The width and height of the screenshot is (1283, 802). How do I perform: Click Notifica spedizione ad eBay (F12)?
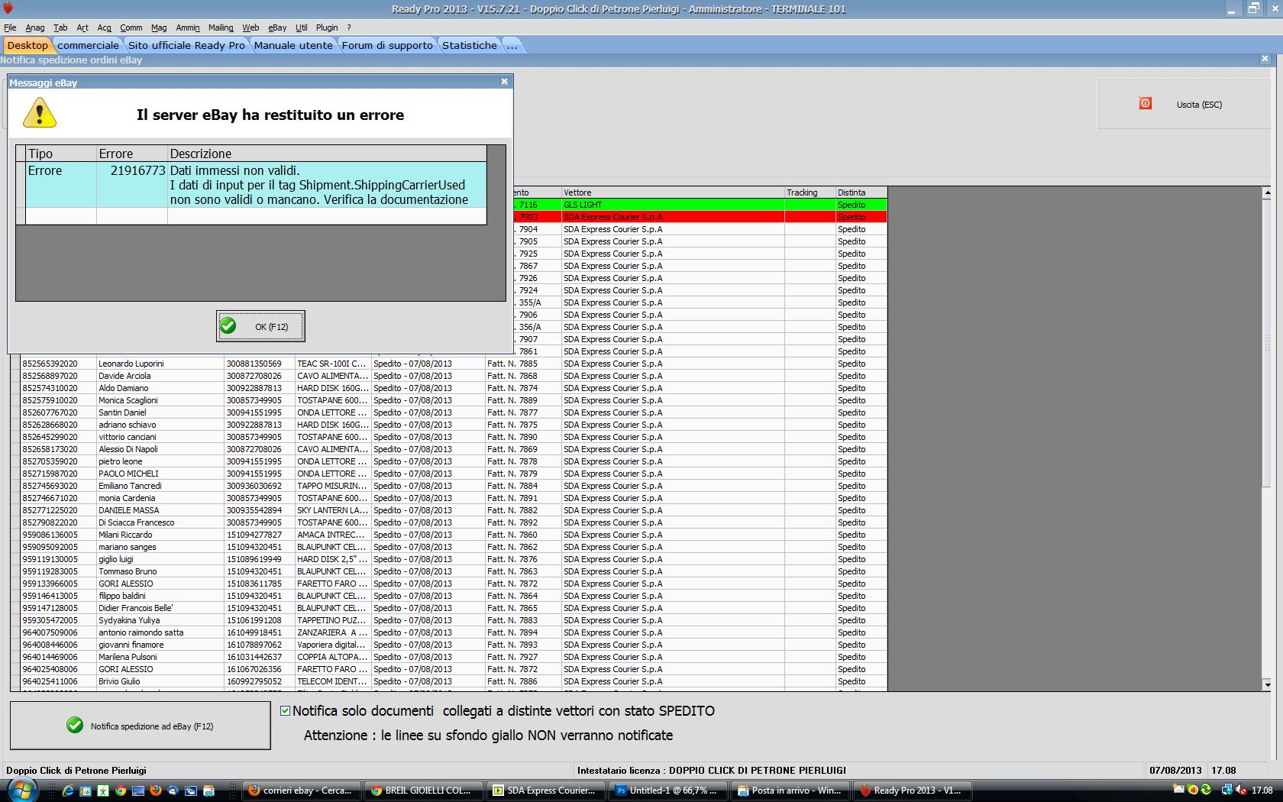141,726
